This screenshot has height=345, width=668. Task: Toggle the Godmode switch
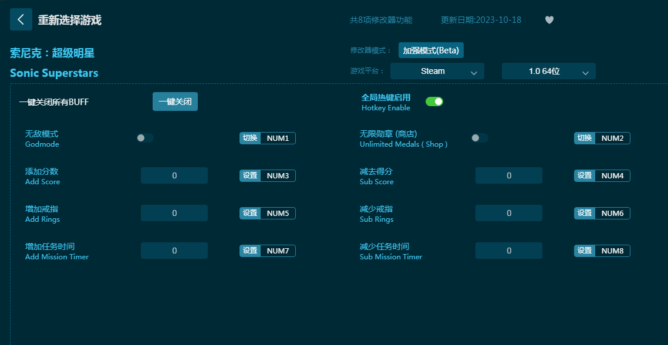click(145, 138)
